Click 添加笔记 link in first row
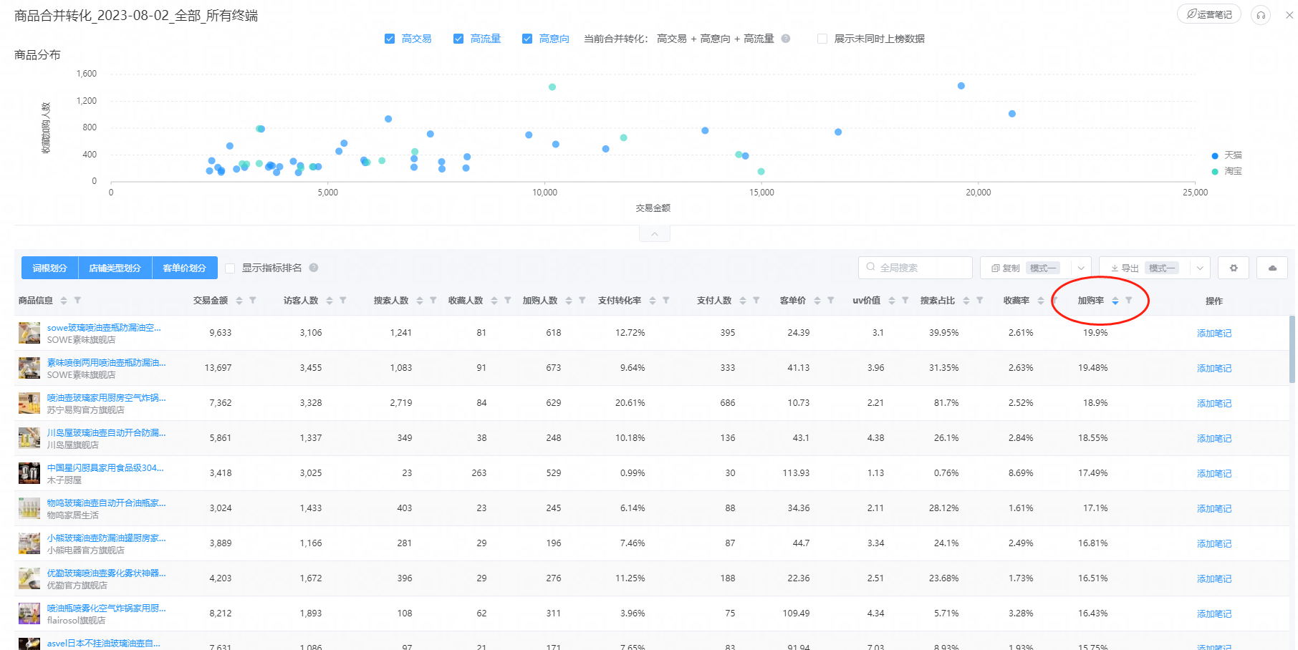1298x650 pixels. [1214, 334]
